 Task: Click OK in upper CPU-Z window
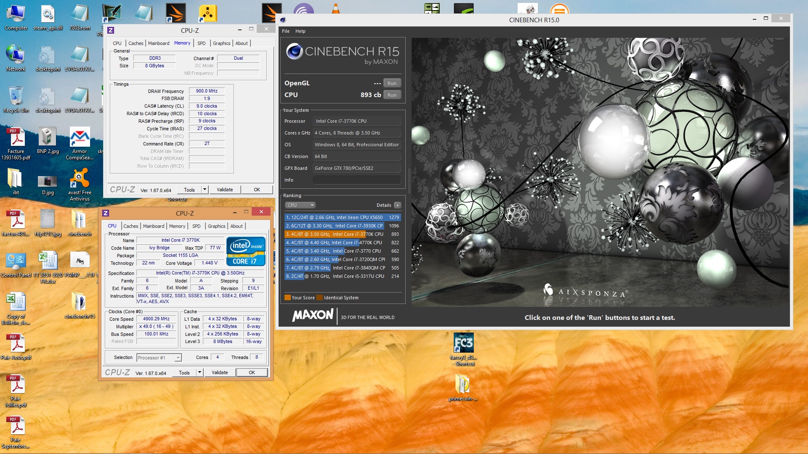[257, 190]
